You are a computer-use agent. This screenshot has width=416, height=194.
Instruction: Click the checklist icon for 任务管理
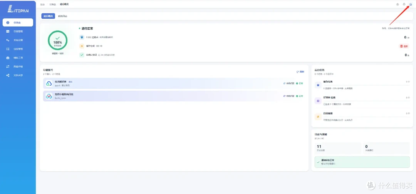point(8,49)
